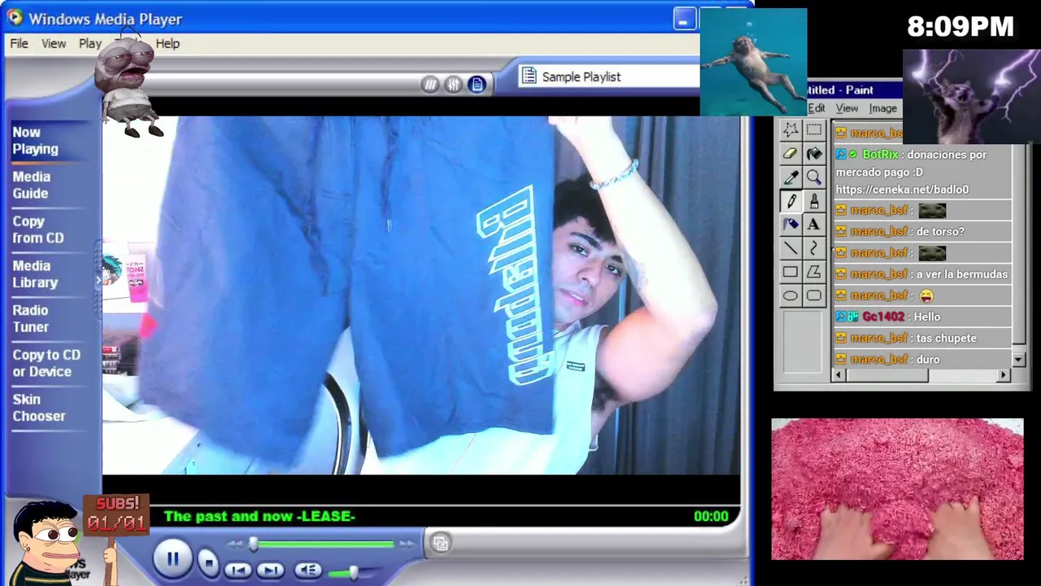Open Copy to CD or Device
Viewport: 1041px width, 586px height.
[46, 363]
